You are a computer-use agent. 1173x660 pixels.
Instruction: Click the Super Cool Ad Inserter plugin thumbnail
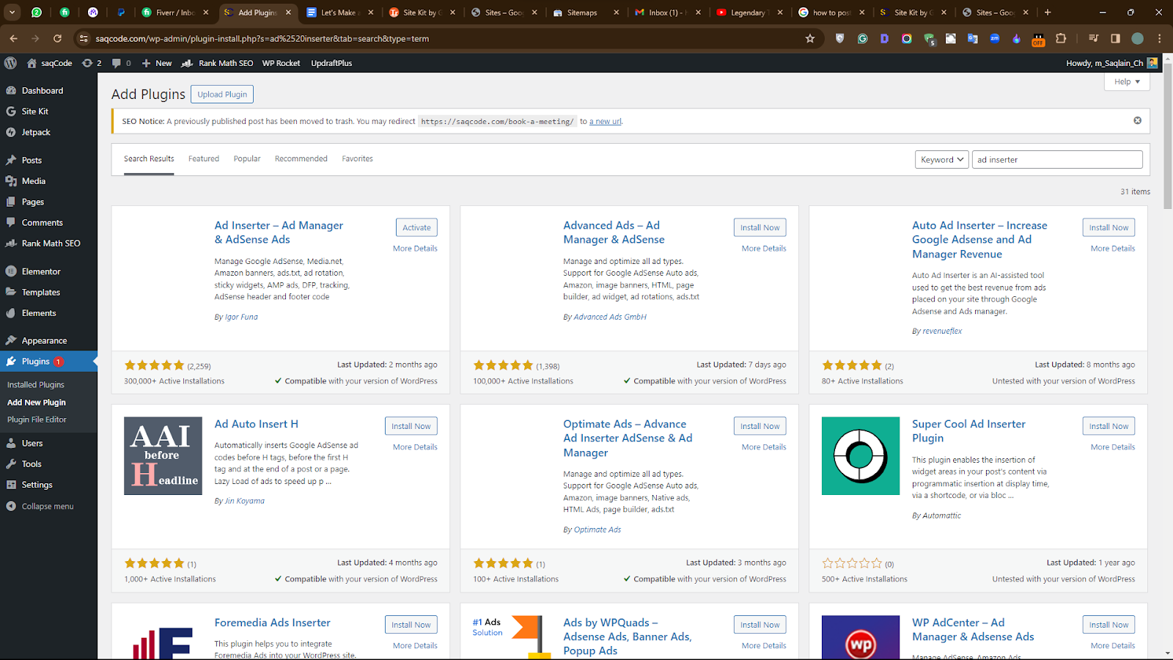pyautogui.click(x=861, y=456)
